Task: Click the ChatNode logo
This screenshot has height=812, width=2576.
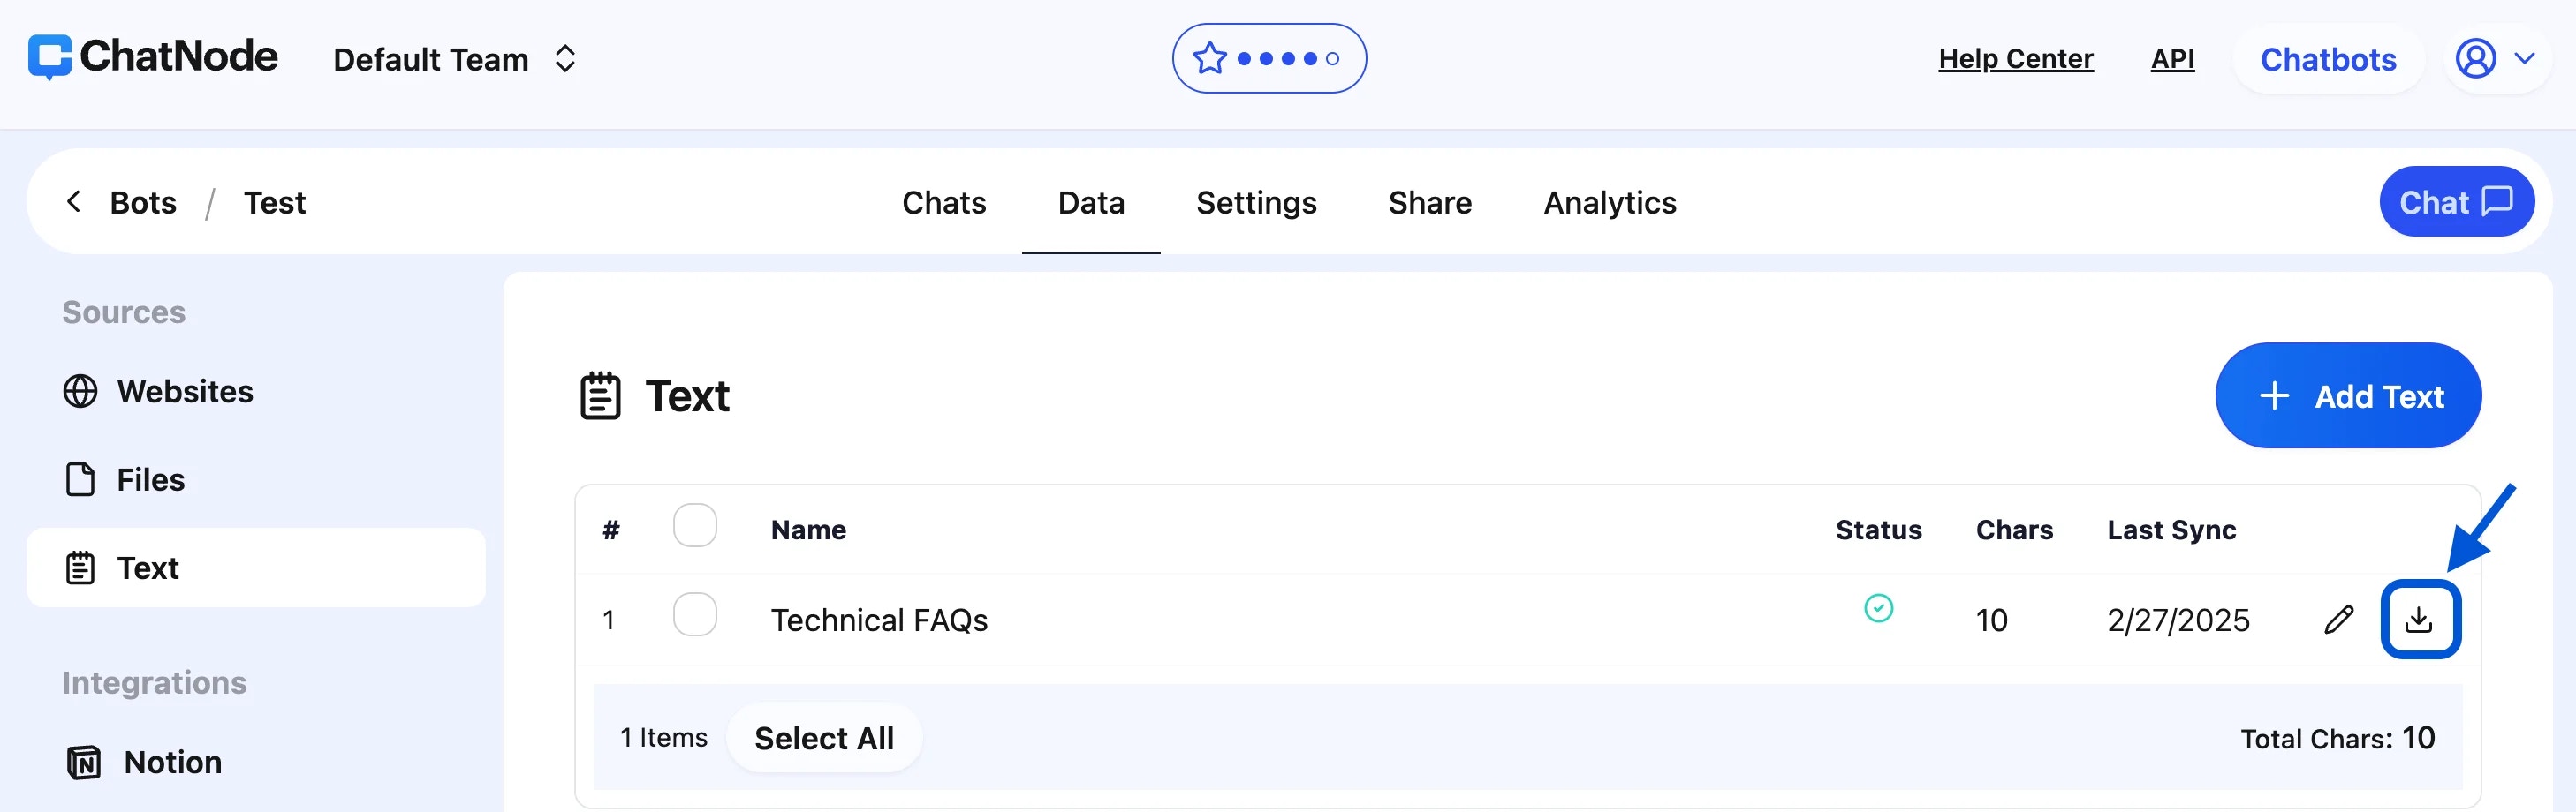Action: tap(153, 57)
